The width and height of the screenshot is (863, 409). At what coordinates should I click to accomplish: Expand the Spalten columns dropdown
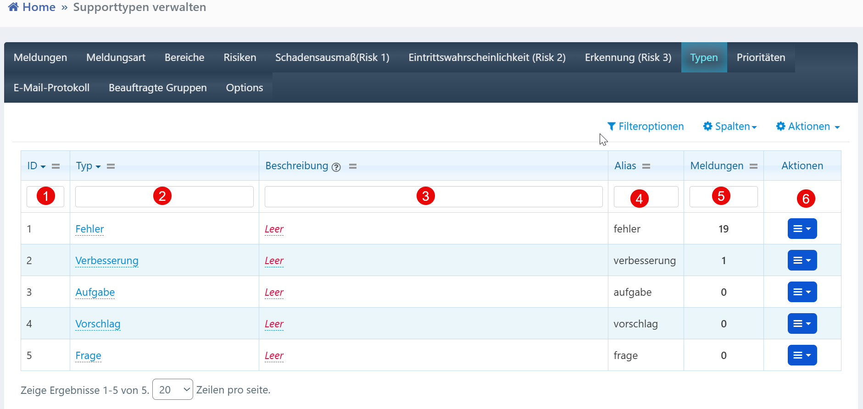coord(729,127)
